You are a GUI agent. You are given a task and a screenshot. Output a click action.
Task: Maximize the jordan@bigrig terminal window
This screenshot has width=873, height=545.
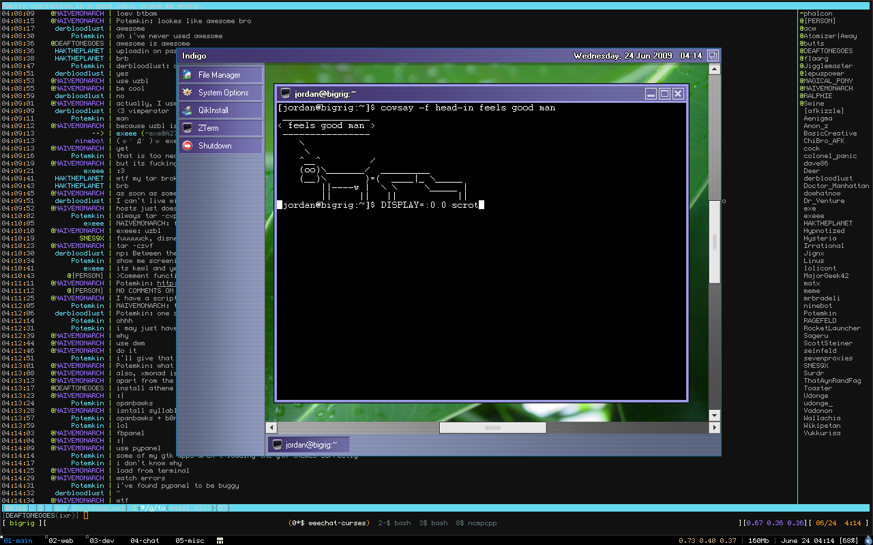pos(664,94)
